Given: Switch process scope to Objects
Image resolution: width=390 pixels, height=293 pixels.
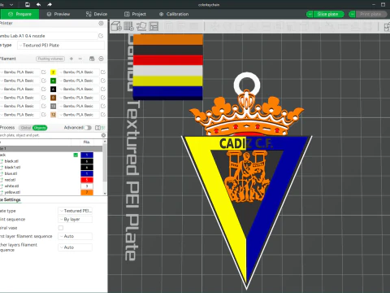Looking at the screenshot, I should pyautogui.click(x=40, y=128).
